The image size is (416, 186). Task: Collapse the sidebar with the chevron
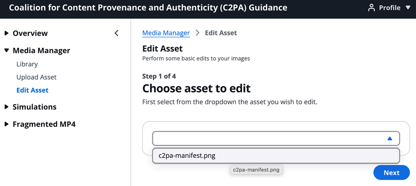click(x=116, y=33)
